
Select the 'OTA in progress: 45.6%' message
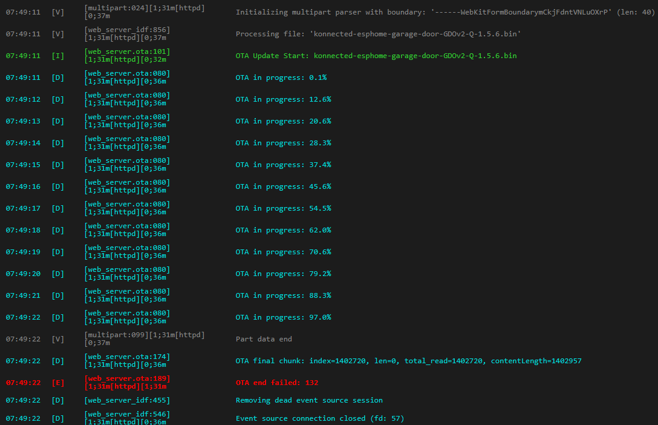(x=283, y=186)
